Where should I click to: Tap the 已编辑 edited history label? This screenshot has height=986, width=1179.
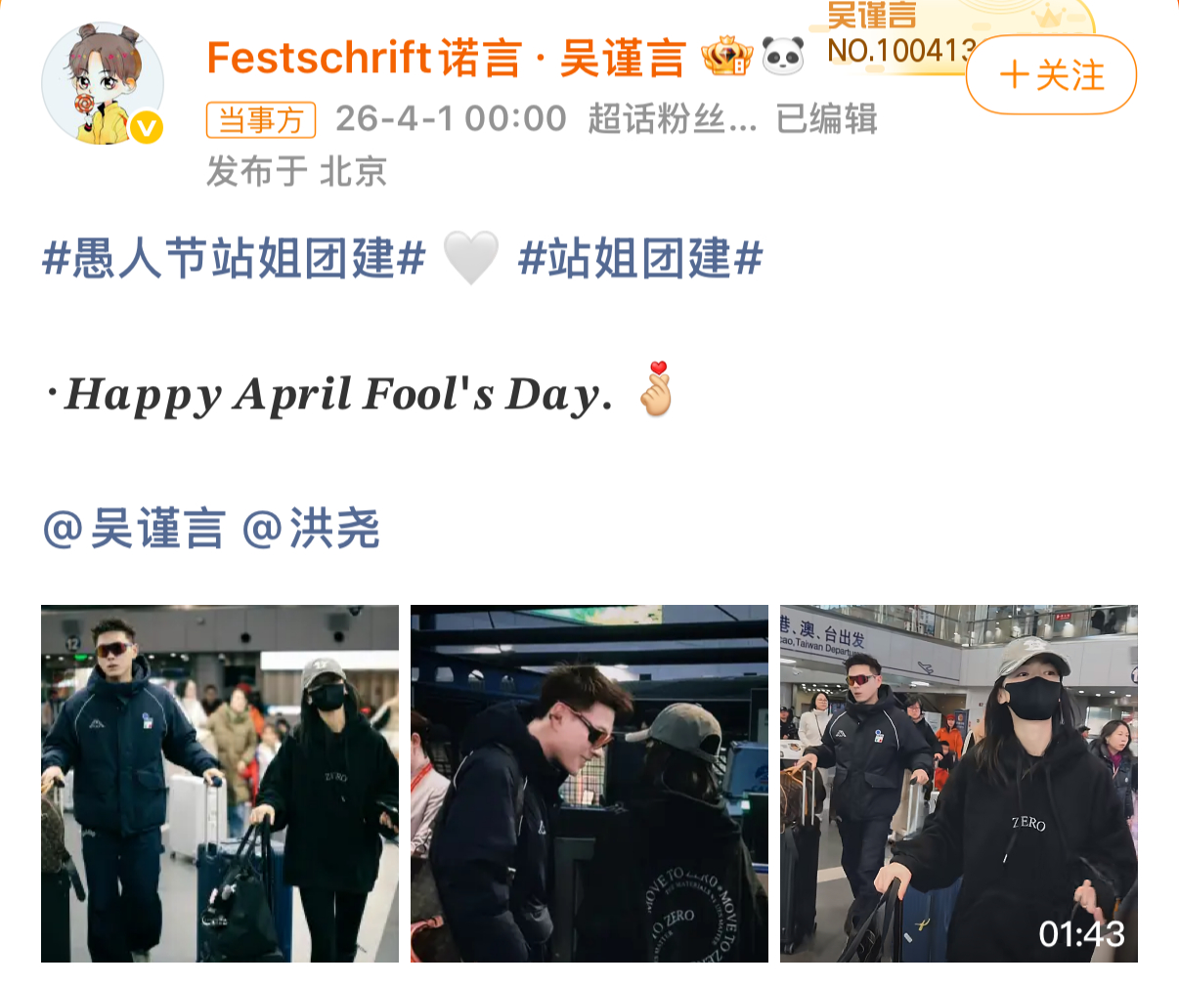tap(827, 119)
